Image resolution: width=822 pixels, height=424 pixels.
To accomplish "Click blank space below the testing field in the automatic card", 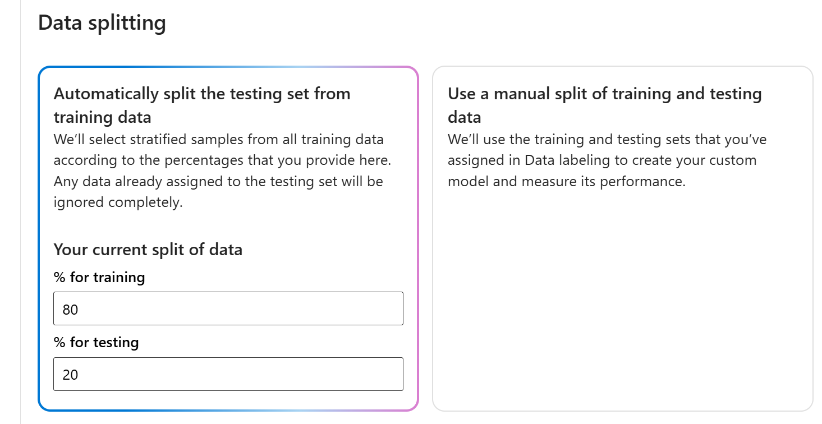I will click(x=228, y=400).
